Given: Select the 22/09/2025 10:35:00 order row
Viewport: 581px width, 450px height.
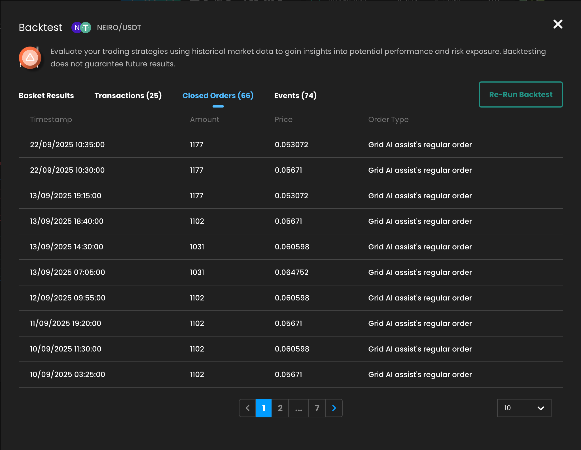Looking at the screenshot, I should 290,145.
